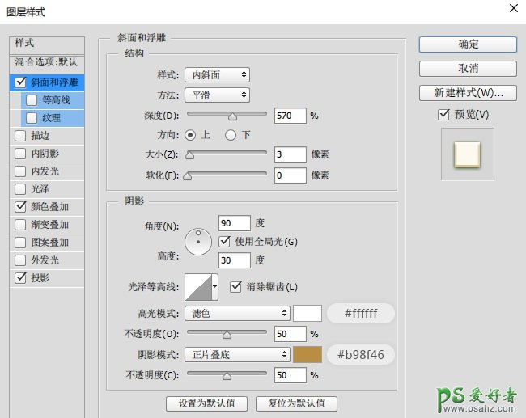This screenshot has height=418, width=526.
Task: Click the 深度 slider handle
Action: (234, 116)
